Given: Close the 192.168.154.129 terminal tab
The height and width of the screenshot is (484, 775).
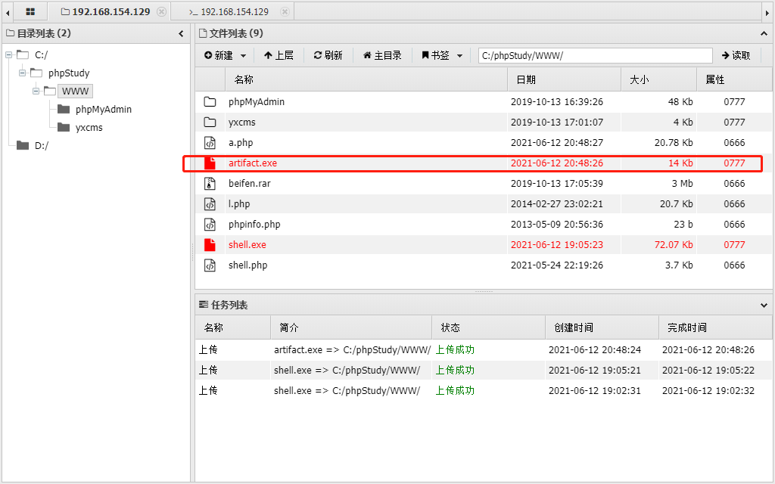Looking at the screenshot, I should point(285,12).
